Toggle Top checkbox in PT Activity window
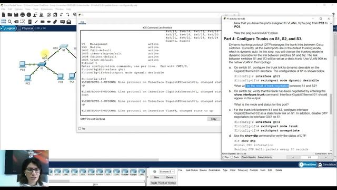Screen dimensions: 337x190 (x=223, y=157)
